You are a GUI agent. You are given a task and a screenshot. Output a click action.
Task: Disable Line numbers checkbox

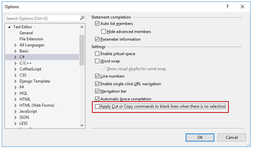pyautogui.click(x=97, y=76)
